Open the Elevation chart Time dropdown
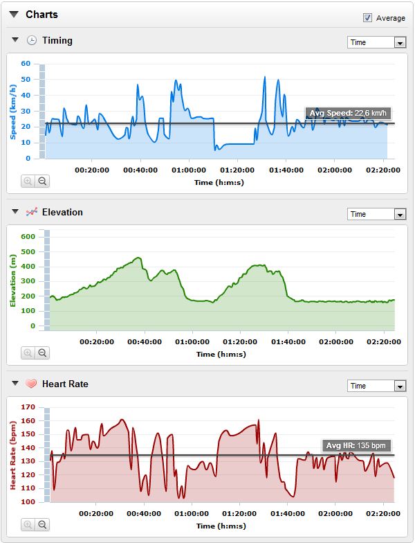The image size is (415, 543). 376,215
